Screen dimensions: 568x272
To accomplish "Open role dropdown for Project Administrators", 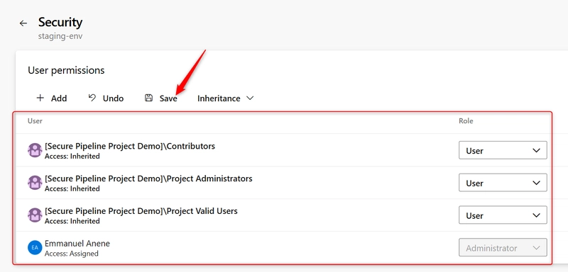I will [503, 183].
